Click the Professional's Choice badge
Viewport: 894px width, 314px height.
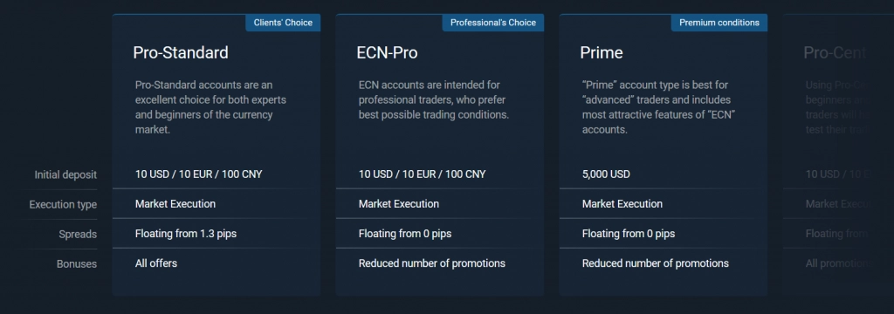click(x=493, y=23)
